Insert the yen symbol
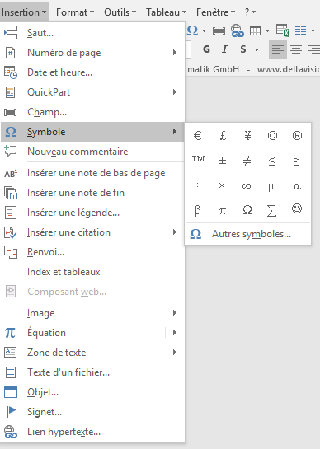The width and height of the screenshot is (320, 449). click(247, 135)
